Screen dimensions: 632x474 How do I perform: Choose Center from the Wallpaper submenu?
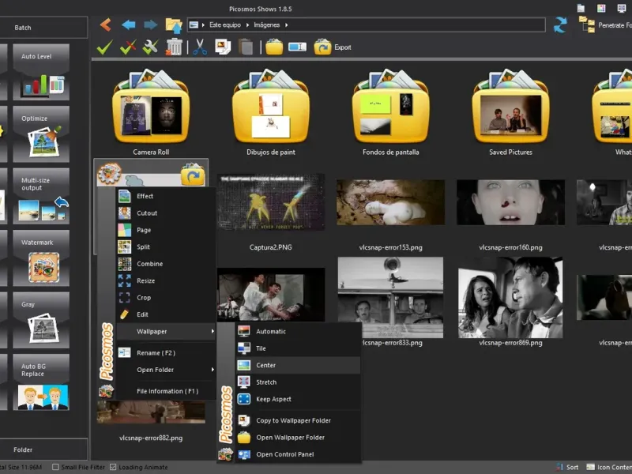[266, 366]
